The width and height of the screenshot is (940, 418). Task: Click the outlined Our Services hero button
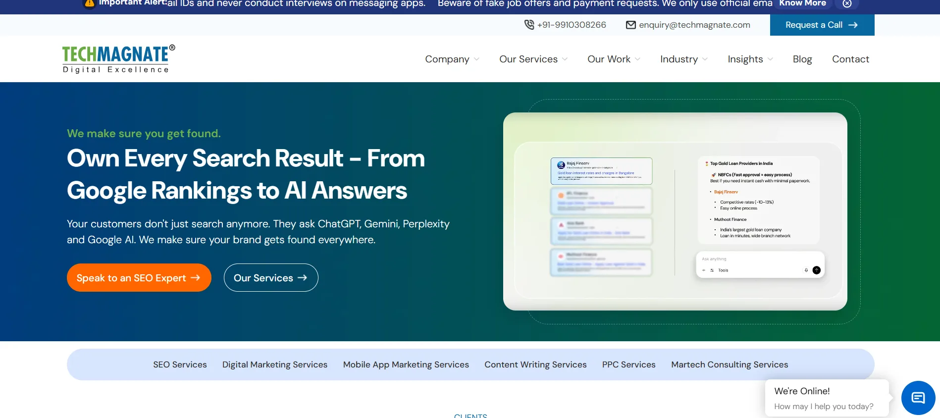click(x=271, y=278)
